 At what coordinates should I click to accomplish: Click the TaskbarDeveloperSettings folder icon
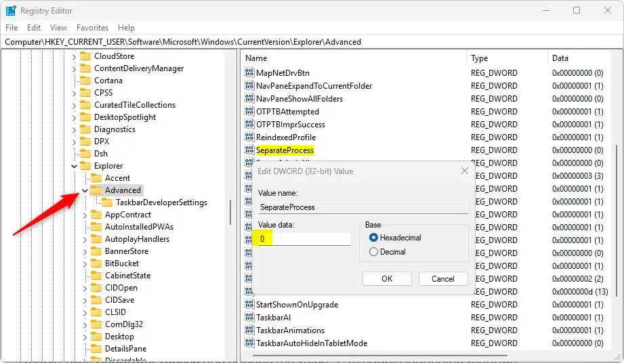tap(107, 202)
